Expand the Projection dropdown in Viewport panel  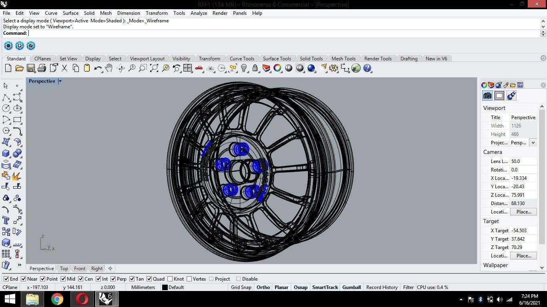coord(533,143)
